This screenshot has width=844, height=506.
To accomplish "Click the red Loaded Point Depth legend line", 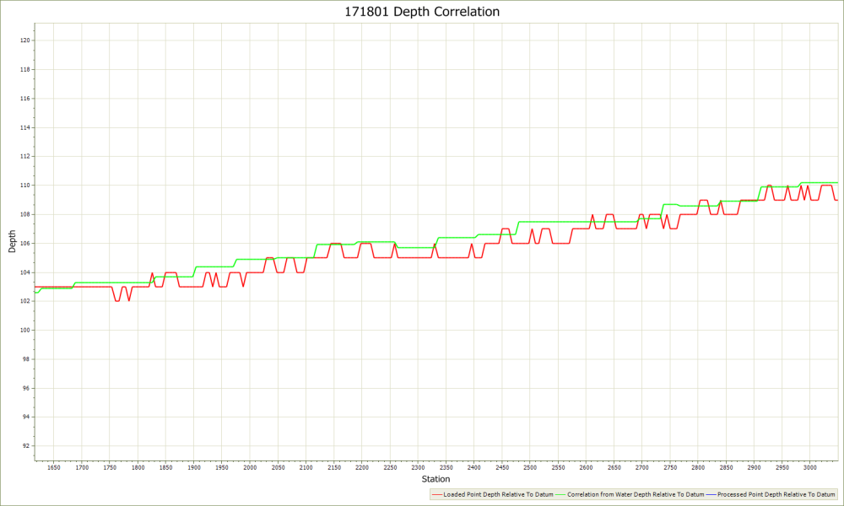I will (x=436, y=494).
